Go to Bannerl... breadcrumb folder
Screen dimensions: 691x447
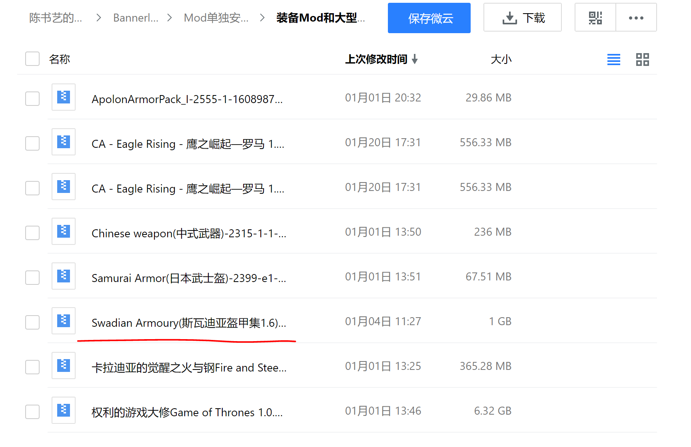[136, 18]
